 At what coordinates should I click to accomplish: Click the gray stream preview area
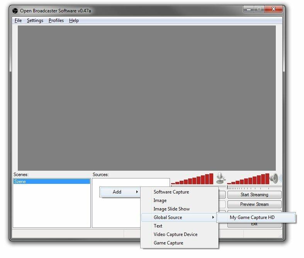tap(147, 98)
